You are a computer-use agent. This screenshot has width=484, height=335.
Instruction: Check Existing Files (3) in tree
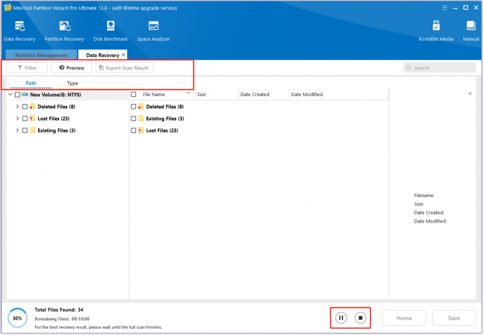pos(25,131)
